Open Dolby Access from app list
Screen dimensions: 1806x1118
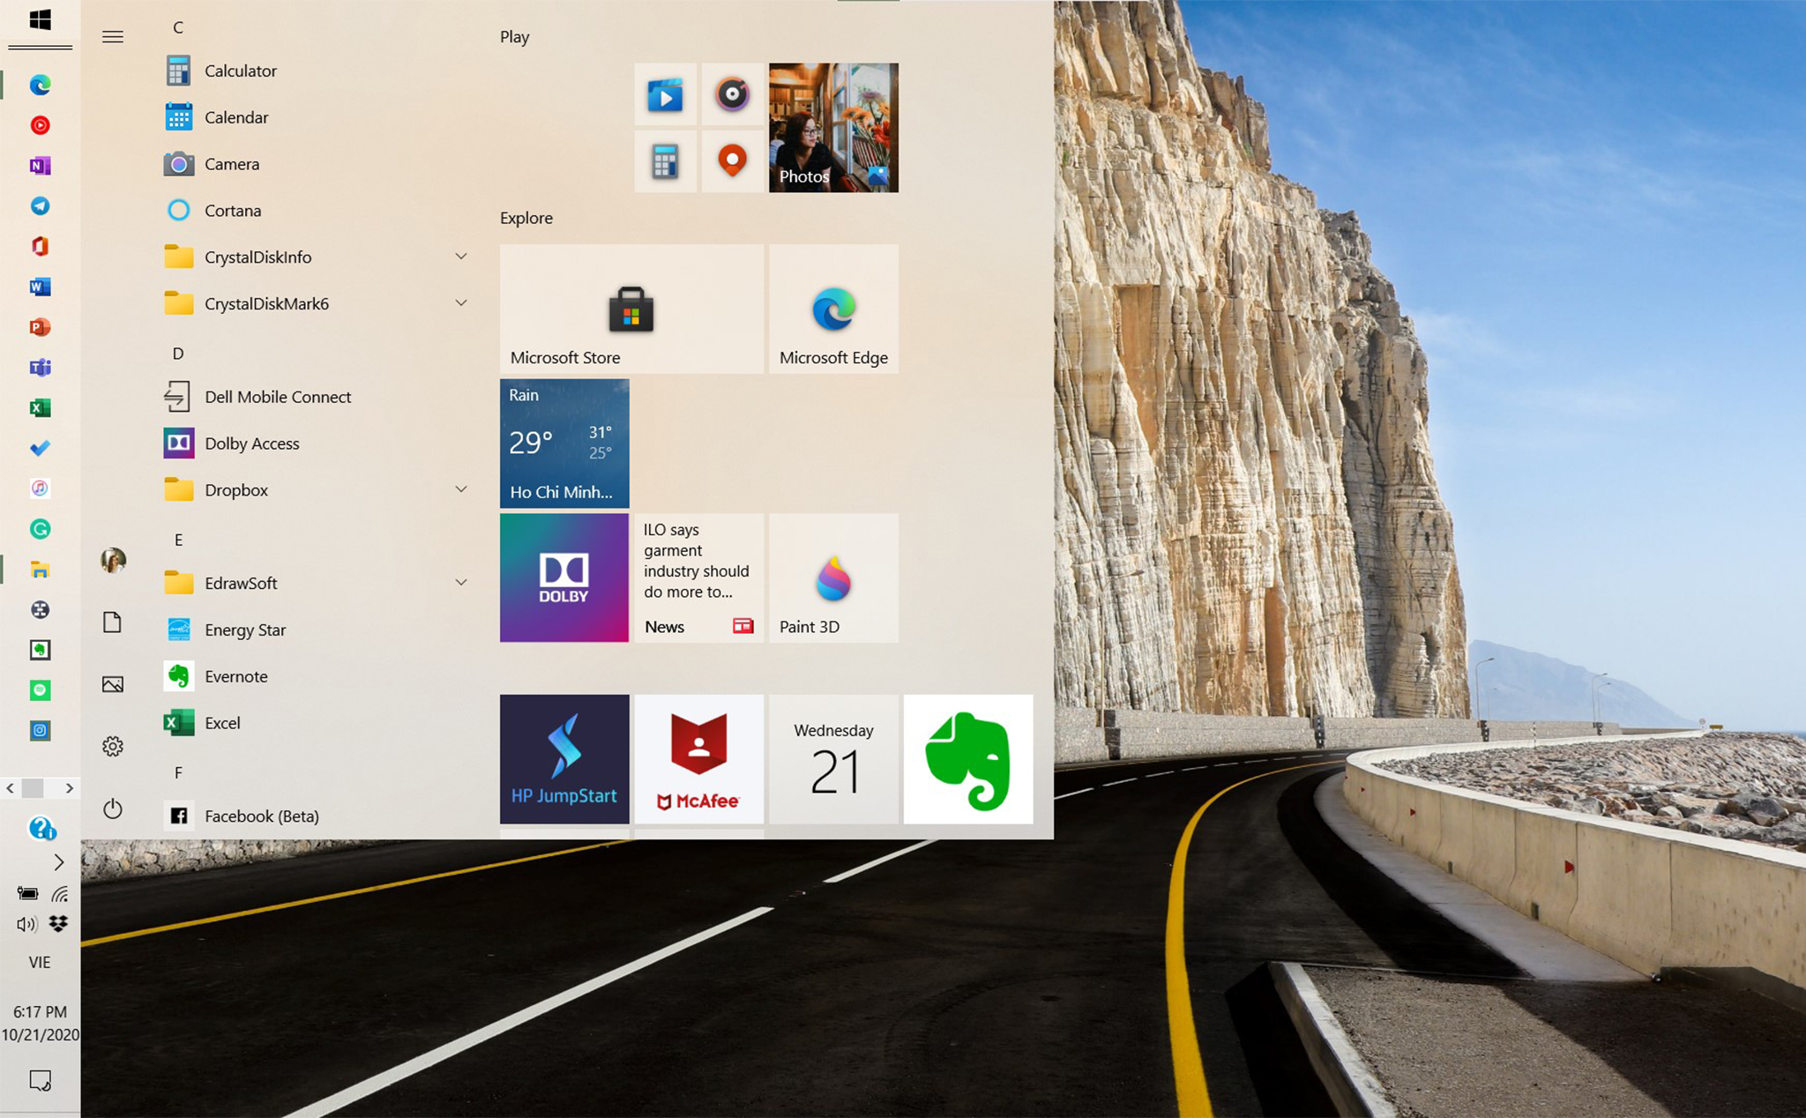pos(317,443)
